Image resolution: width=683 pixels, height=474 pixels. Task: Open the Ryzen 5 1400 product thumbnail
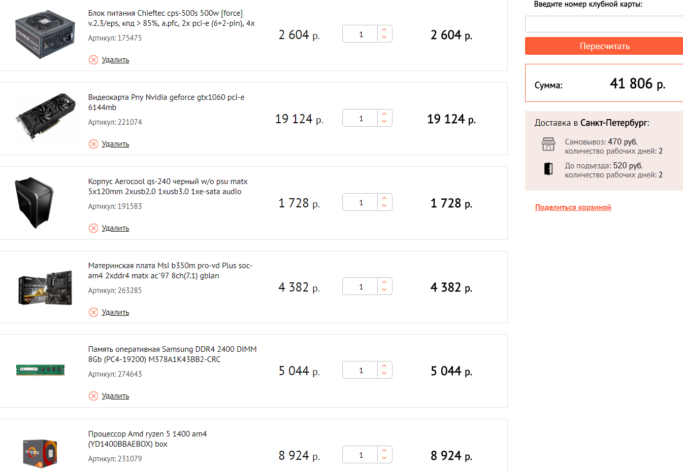[x=40, y=453]
